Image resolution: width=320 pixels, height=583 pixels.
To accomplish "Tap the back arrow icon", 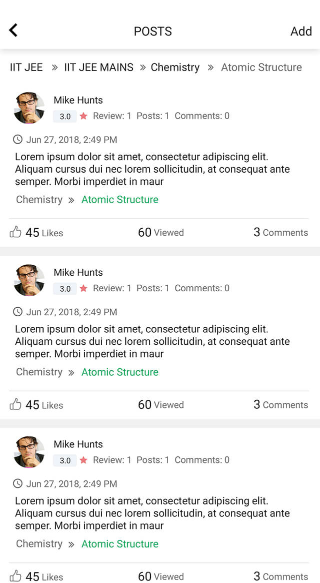I will (x=13, y=30).
